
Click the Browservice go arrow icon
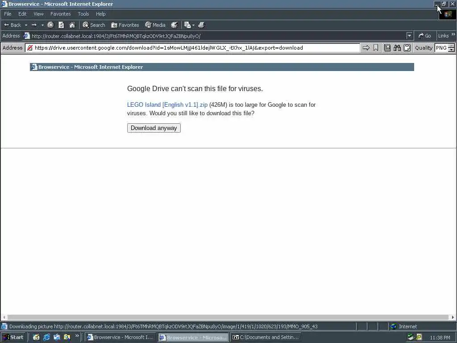point(366,48)
